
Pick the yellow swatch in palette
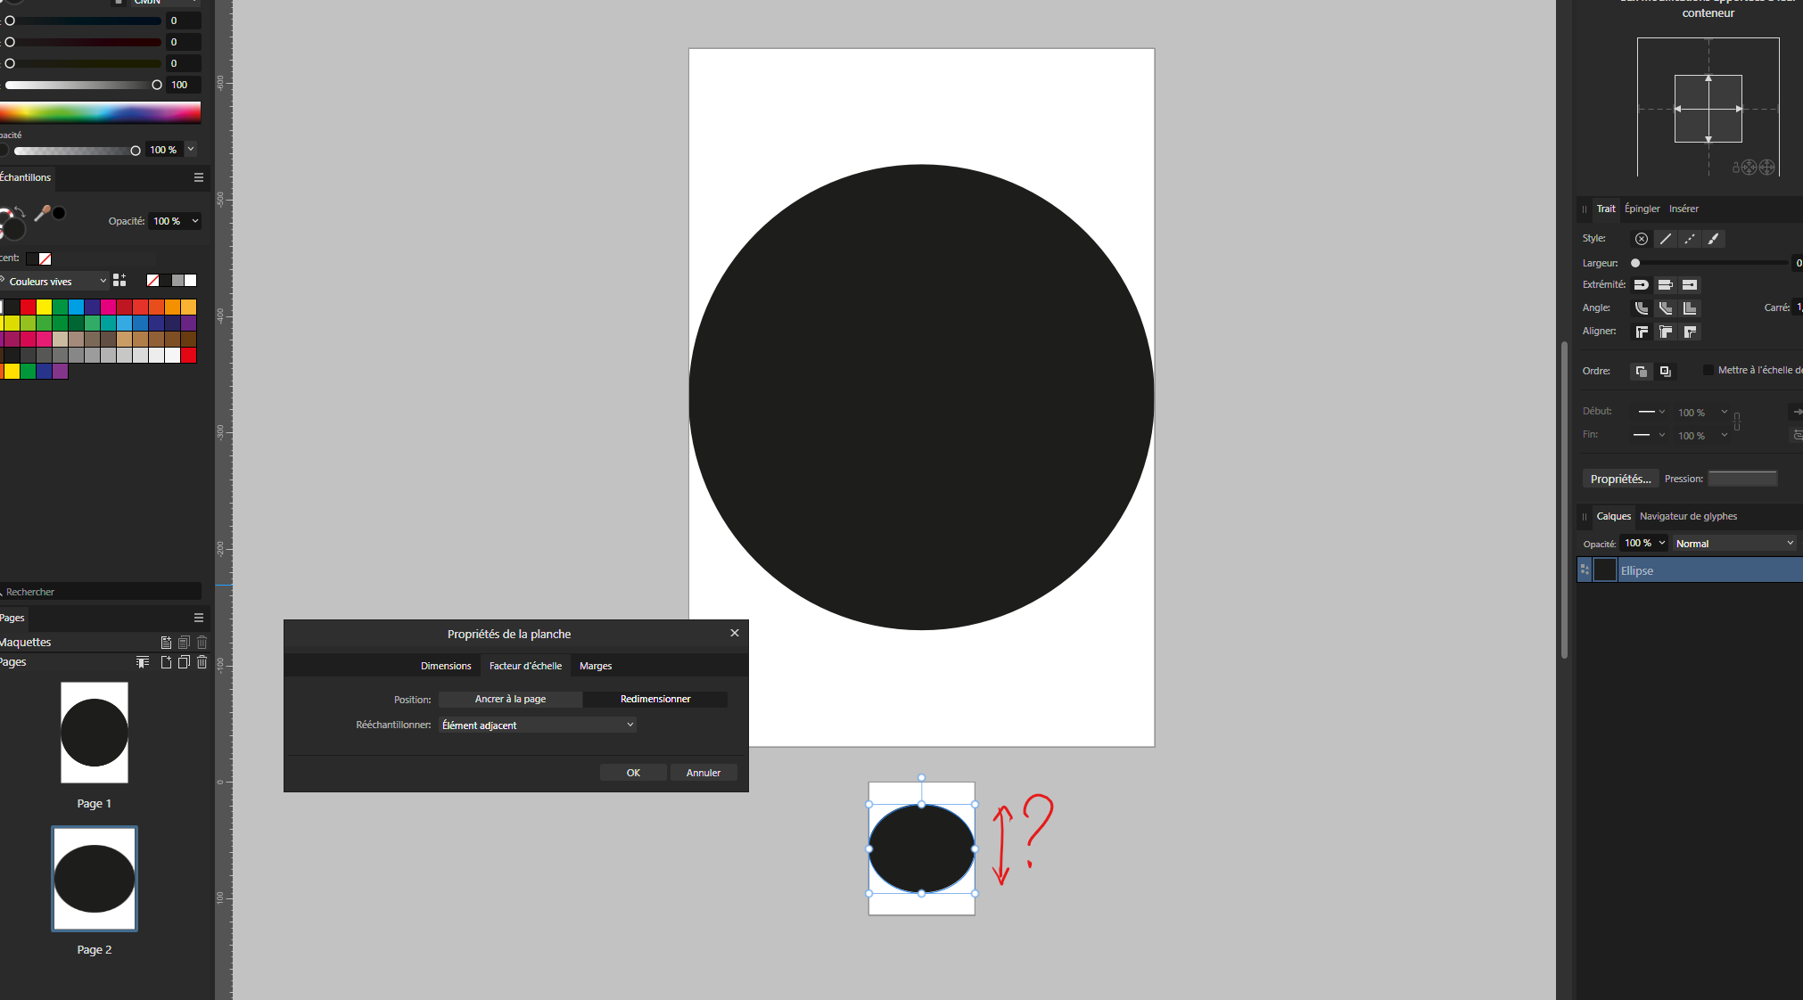[44, 307]
